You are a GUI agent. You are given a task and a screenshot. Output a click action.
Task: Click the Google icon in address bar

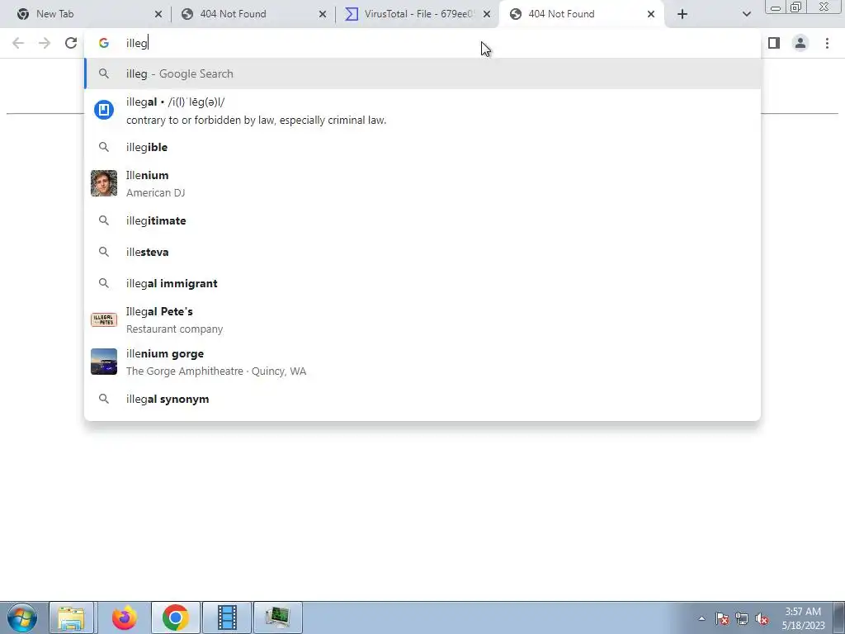pos(104,43)
